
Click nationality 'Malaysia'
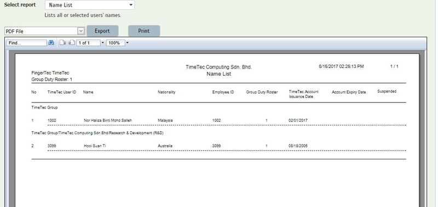(x=165, y=120)
